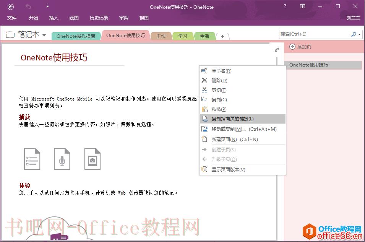Viewport: 365px width, 242px height.
Task: Click the text 快速键入一些词语或包括更多内容
Action: 57,124
